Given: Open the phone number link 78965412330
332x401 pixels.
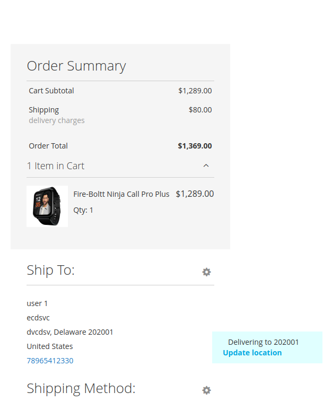Looking at the screenshot, I should tap(50, 361).
